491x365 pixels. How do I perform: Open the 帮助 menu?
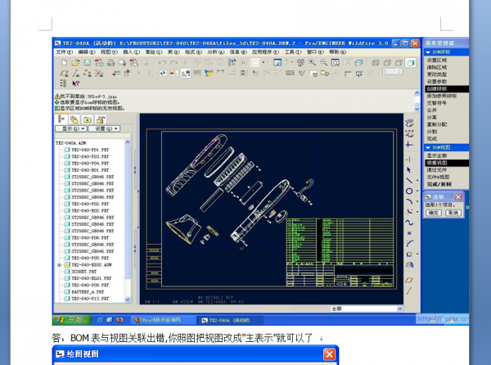pos(337,52)
